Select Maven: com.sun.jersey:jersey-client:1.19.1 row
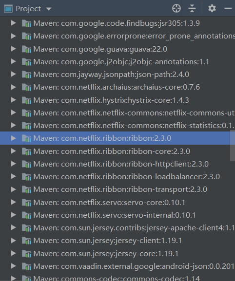This screenshot has width=235, height=281. pos(117,241)
